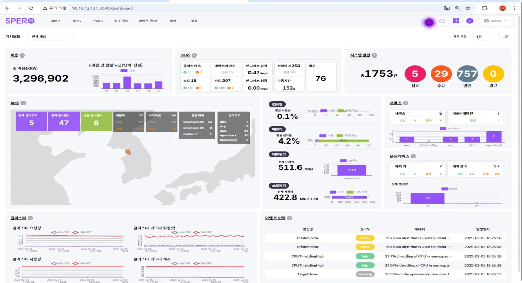Toggle the error legend in 온프레미스 chart
The height and width of the screenshot is (283, 522).
pyautogui.click(x=449, y=189)
